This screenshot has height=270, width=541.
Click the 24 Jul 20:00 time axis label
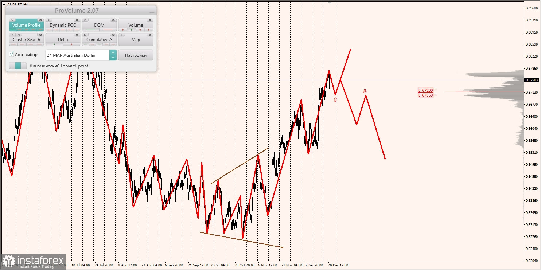tap(104, 265)
